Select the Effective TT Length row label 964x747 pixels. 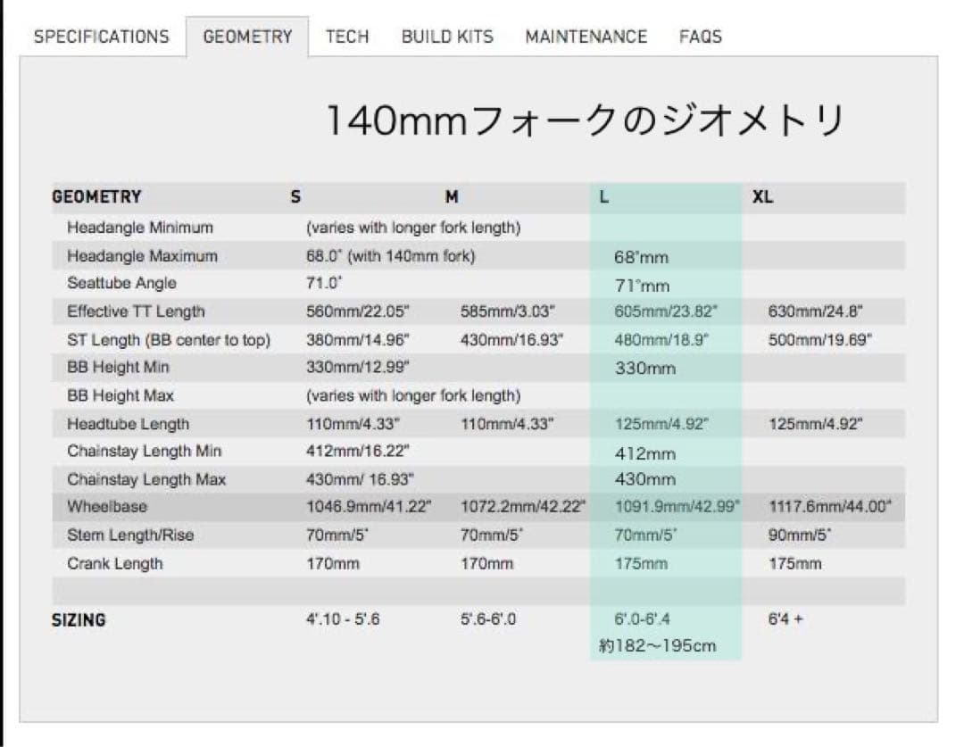[x=136, y=311]
